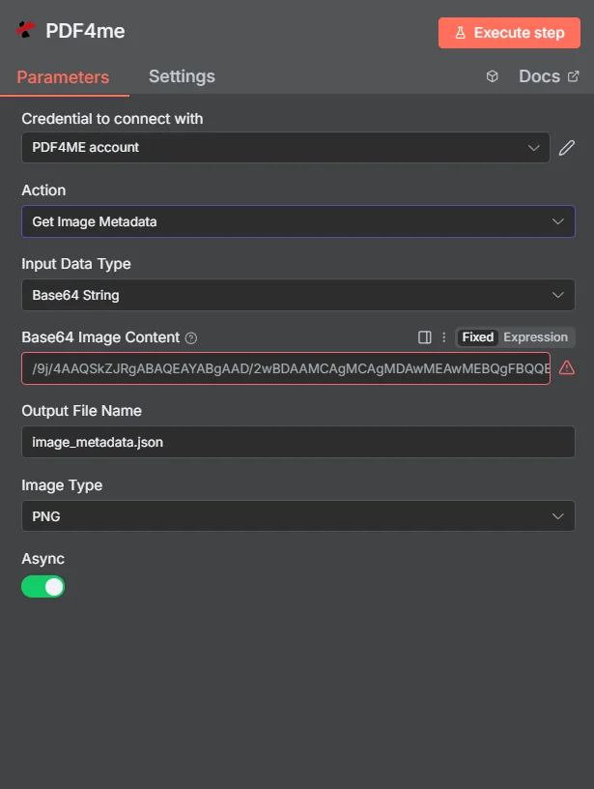Edit credential with the pencil icon
Screen dimensions: 594x789
pyautogui.click(x=566, y=147)
